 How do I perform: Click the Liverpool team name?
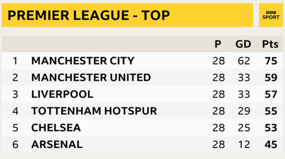pyautogui.click(x=62, y=94)
